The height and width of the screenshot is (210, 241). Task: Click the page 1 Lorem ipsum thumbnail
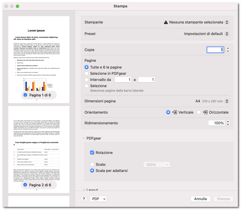(39, 56)
